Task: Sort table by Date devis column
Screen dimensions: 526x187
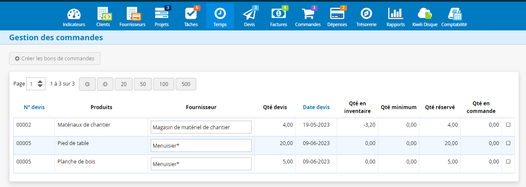Action: [316, 107]
